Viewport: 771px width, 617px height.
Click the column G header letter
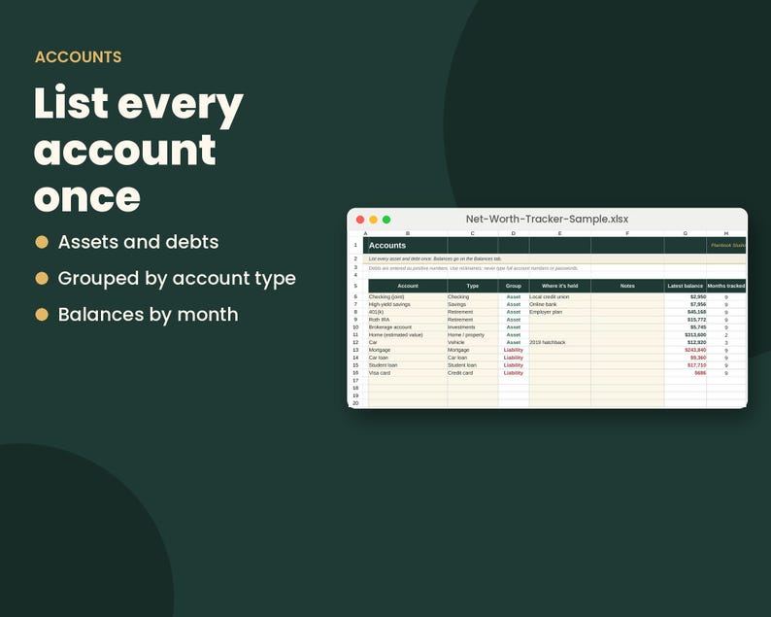click(x=685, y=234)
